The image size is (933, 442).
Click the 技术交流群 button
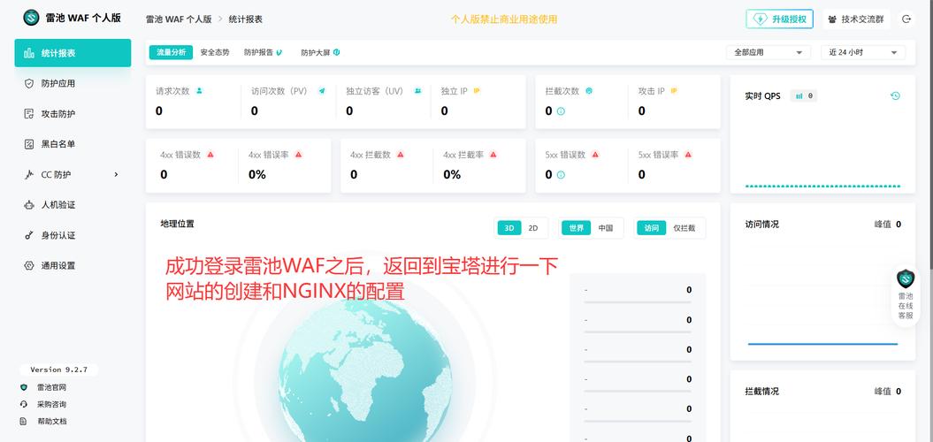(x=856, y=19)
